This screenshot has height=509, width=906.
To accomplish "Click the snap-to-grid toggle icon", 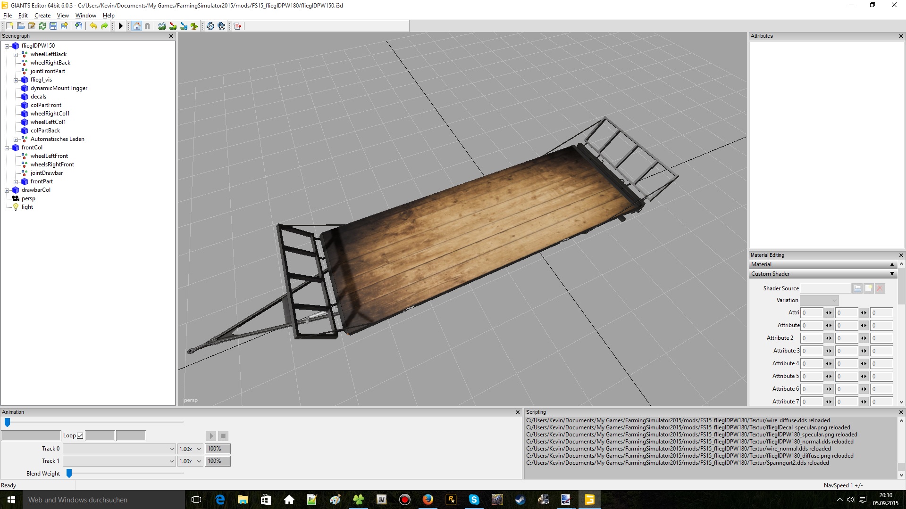I will 147,25.
